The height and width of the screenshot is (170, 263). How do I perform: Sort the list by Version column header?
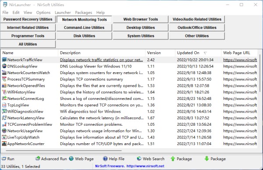(x=160, y=53)
